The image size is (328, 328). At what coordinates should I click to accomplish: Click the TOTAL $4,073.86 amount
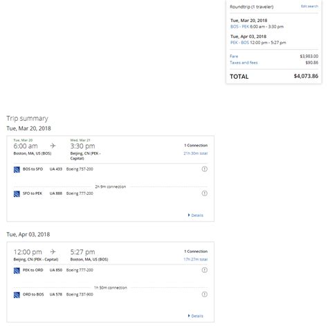click(x=306, y=76)
